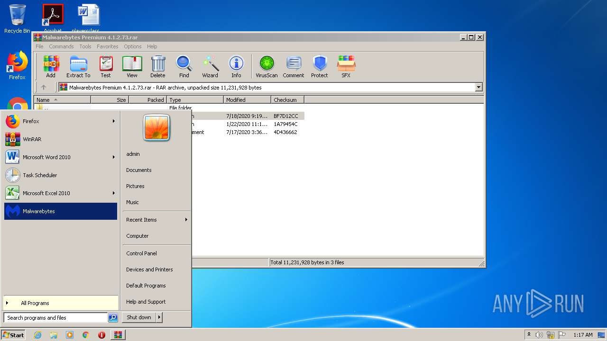Add a Comment to the archive
607x341 pixels.
click(294, 66)
